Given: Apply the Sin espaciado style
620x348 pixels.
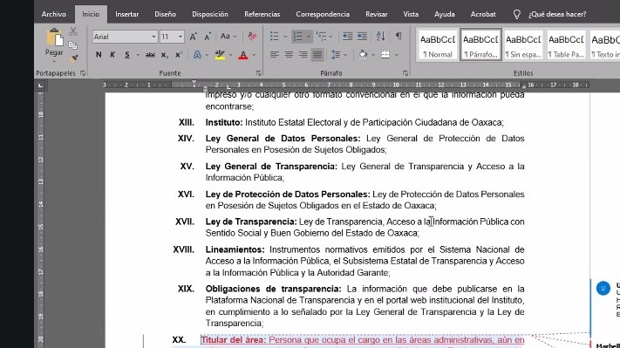Looking at the screenshot, I should pos(523,44).
